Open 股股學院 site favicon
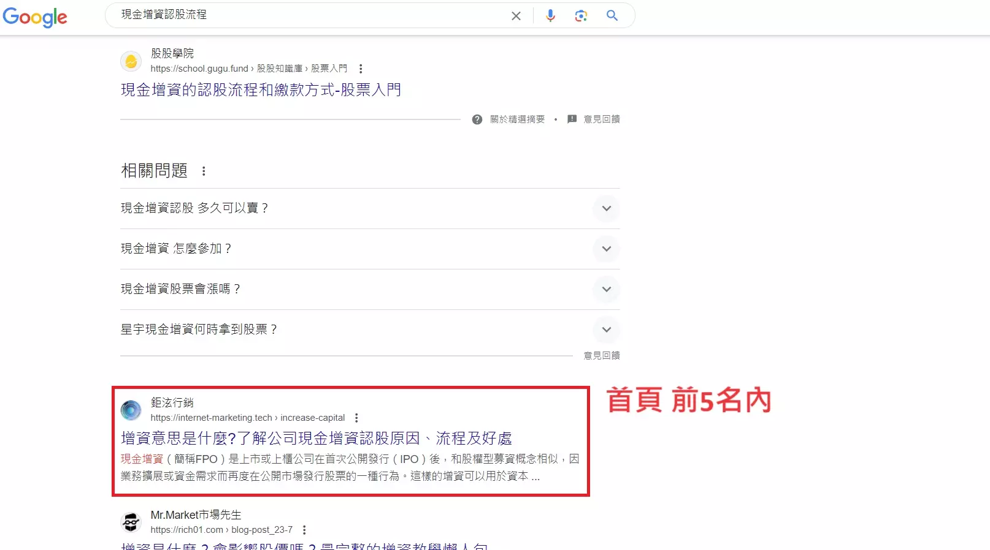The image size is (990, 550). pyautogui.click(x=131, y=61)
